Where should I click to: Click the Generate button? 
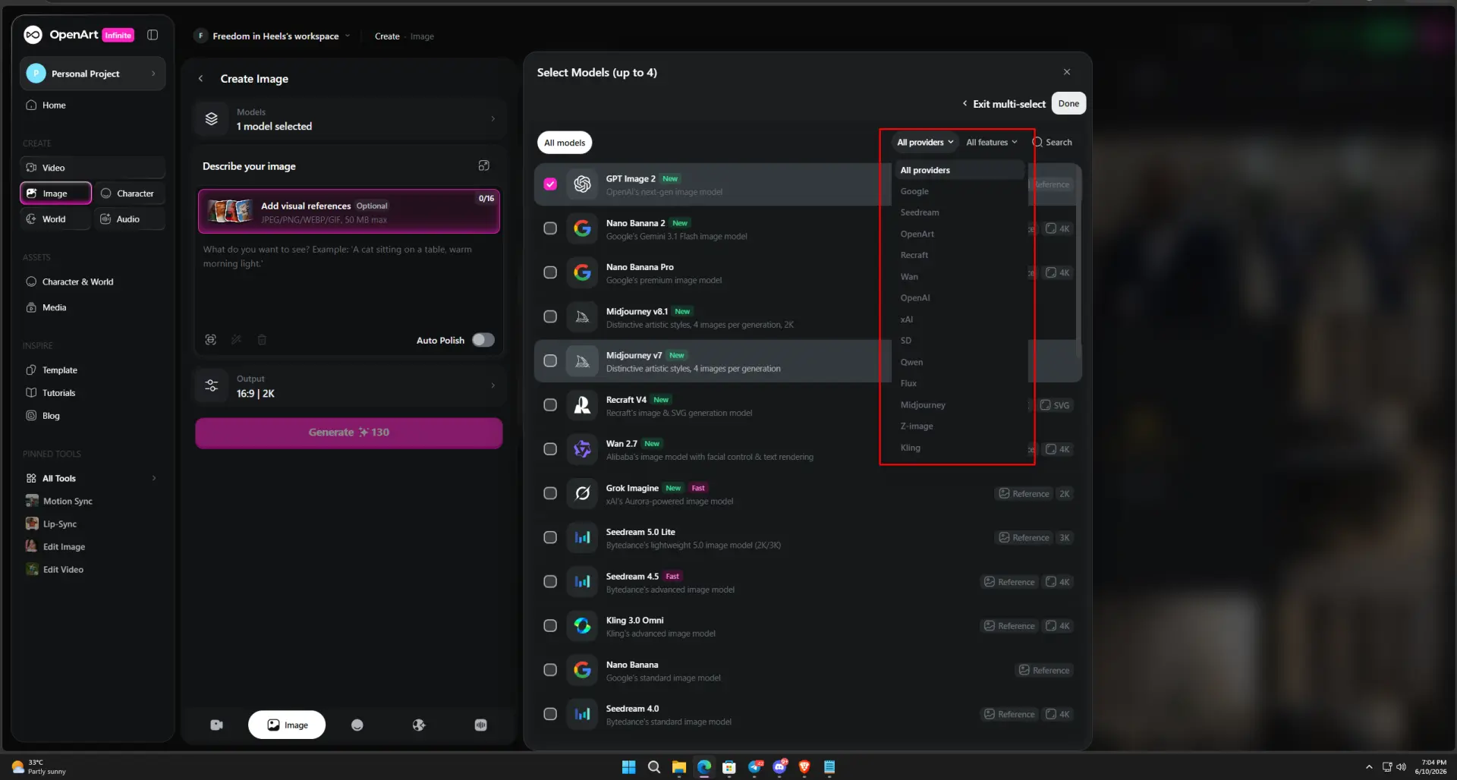tap(349, 432)
